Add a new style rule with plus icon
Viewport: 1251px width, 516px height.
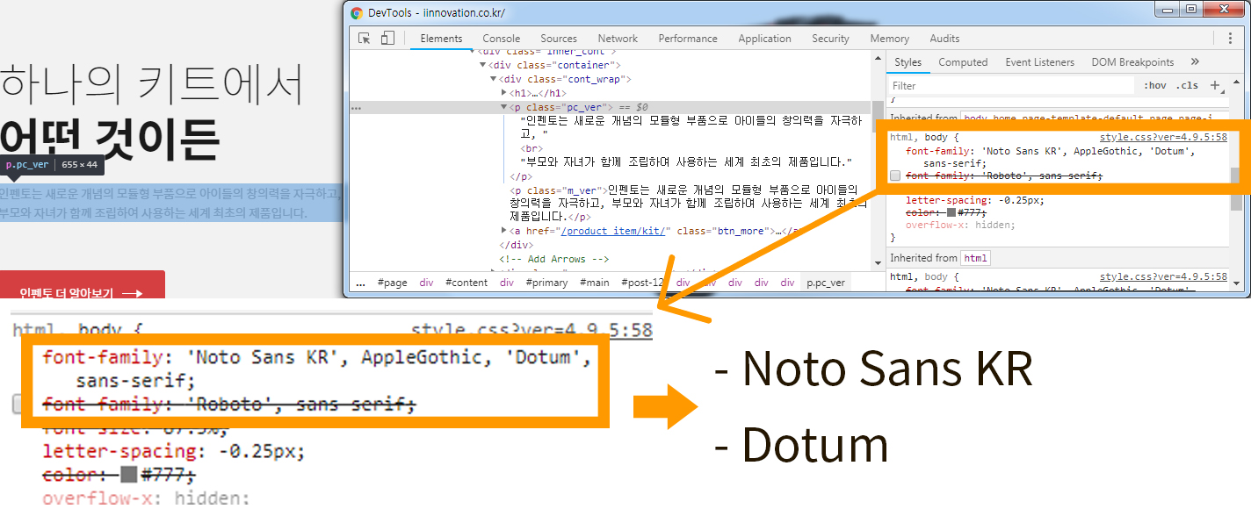[1215, 85]
